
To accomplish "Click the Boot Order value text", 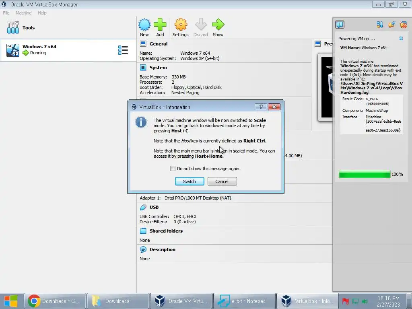I will (x=196, y=87).
